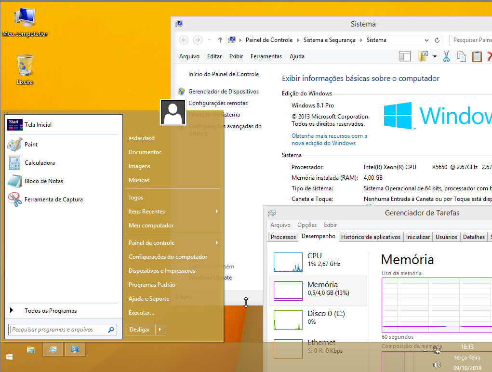The height and width of the screenshot is (372, 492).
Task: Open Dispositivos e Impressoras
Action: (161, 271)
